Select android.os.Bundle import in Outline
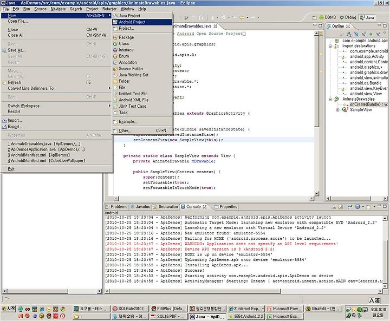The image size is (390, 321). (x=366, y=83)
